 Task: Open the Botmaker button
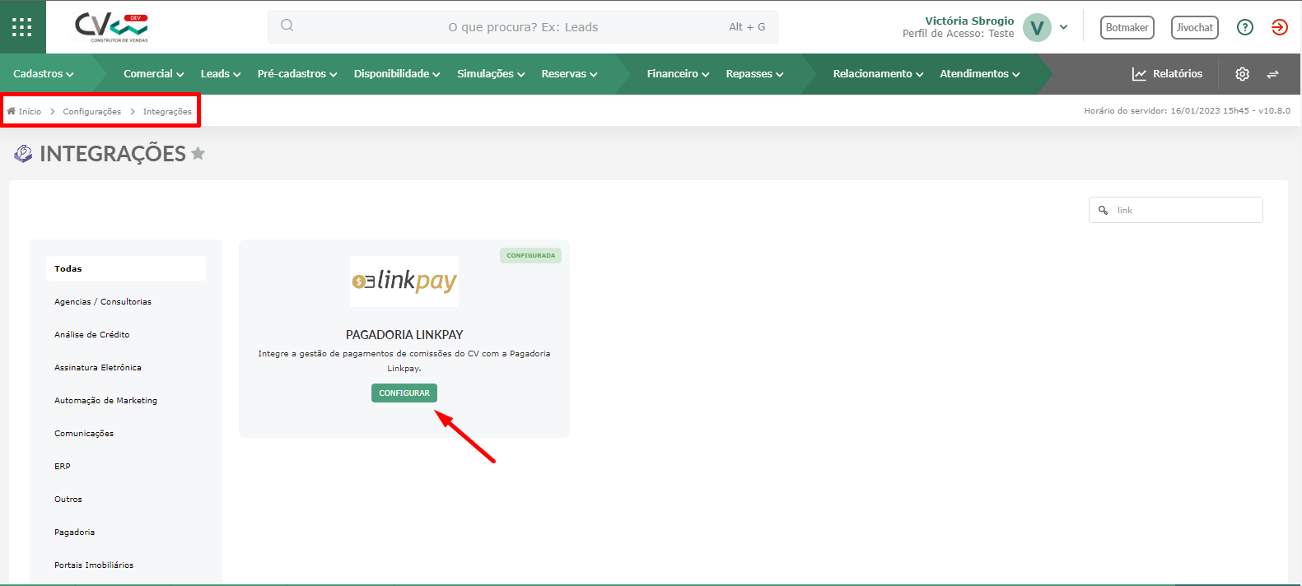click(x=1127, y=27)
